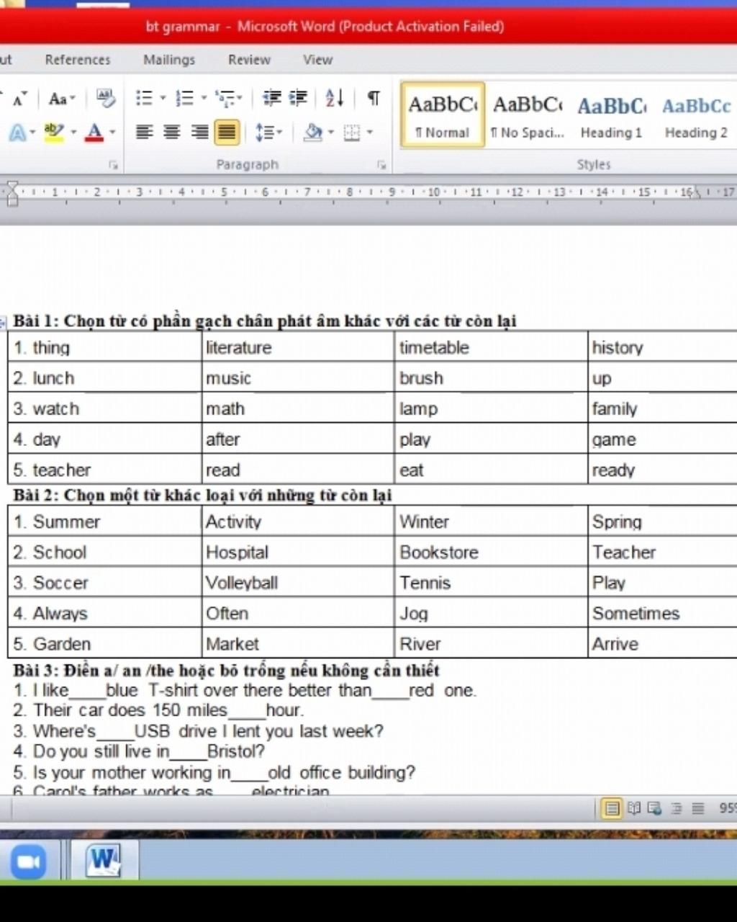Apply a numbered list

185,98
